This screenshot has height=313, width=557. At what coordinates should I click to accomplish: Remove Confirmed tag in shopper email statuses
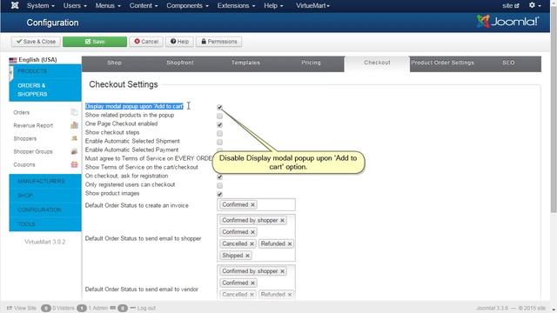(252, 232)
